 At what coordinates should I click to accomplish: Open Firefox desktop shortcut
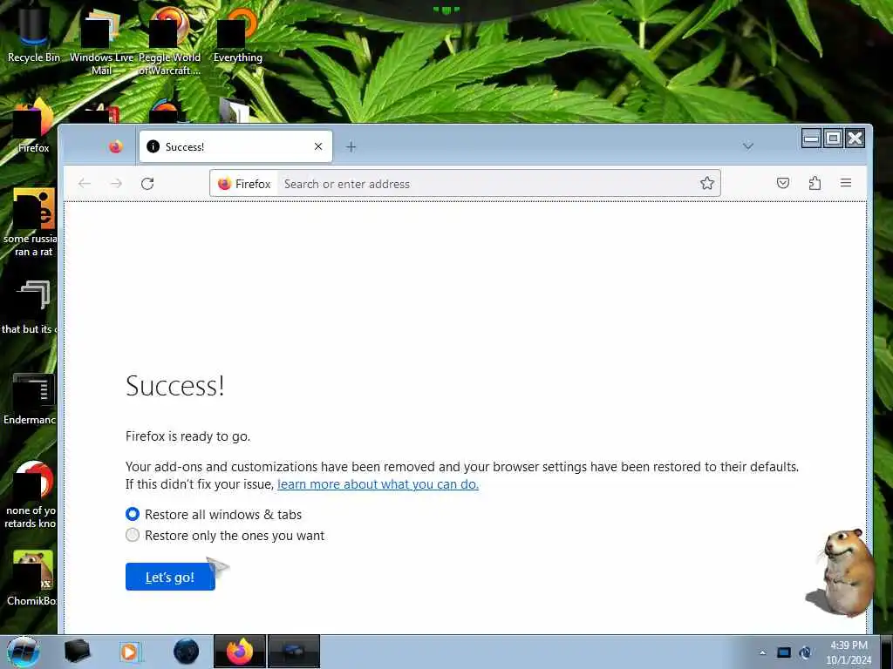tap(34, 126)
